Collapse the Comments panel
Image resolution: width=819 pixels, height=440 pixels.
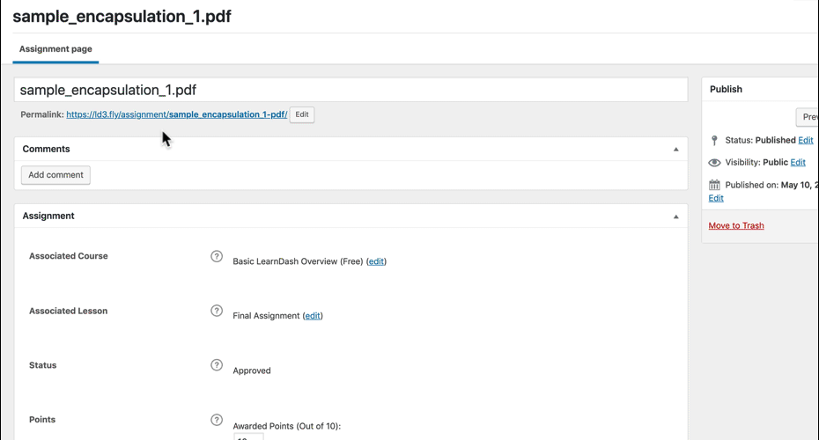coord(675,150)
